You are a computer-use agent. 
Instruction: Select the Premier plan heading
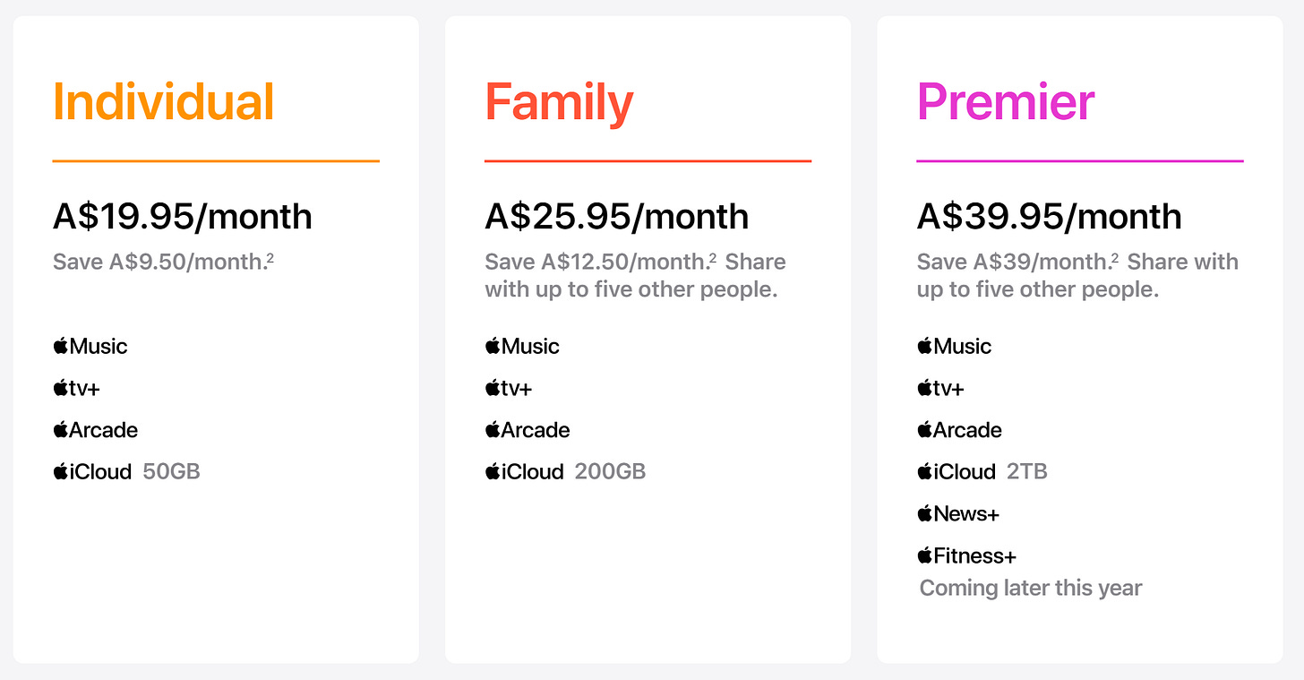pos(1006,102)
